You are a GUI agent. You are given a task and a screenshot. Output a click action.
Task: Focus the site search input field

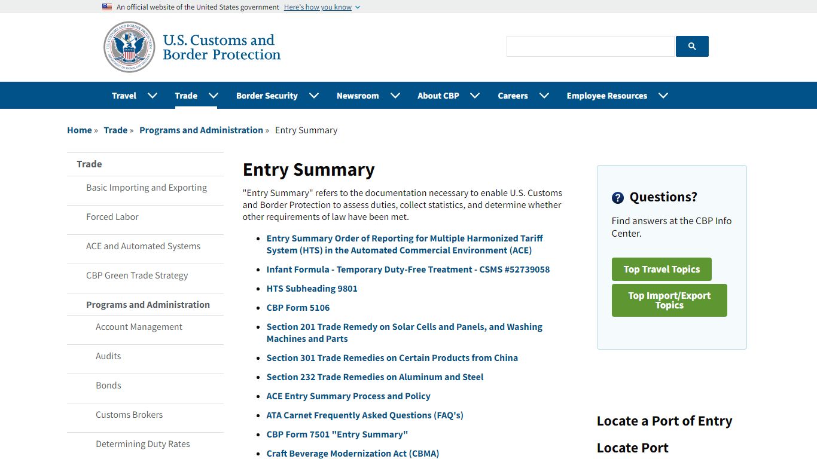pos(590,46)
